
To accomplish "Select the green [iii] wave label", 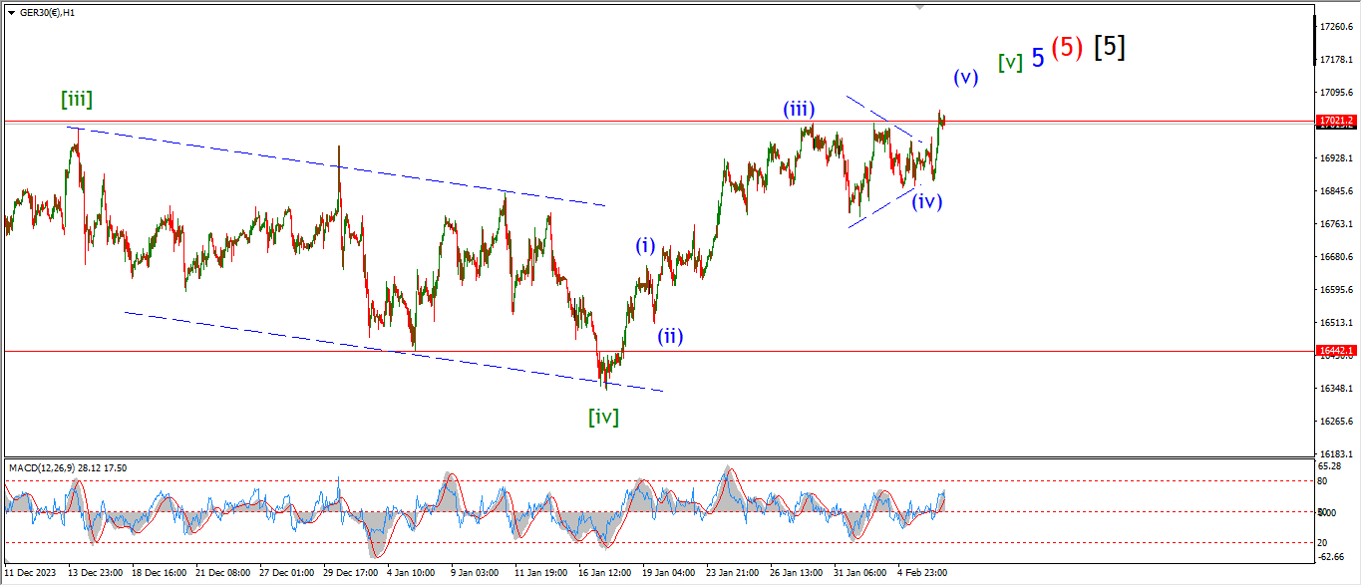I will [x=77, y=99].
